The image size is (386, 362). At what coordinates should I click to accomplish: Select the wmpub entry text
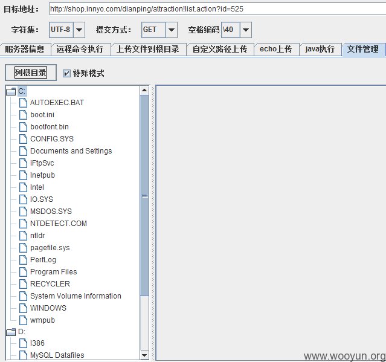[42, 320]
